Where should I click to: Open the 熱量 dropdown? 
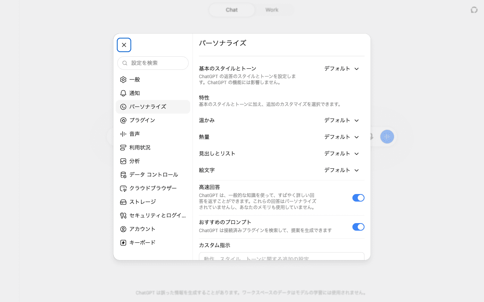[x=342, y=137]
